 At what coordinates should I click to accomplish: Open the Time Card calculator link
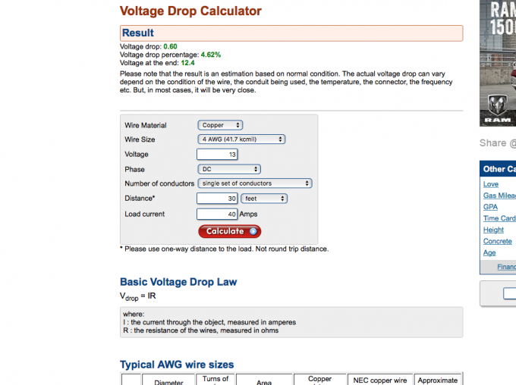point(499,218)
